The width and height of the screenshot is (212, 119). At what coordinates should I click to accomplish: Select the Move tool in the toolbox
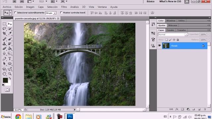pos(10,24)
